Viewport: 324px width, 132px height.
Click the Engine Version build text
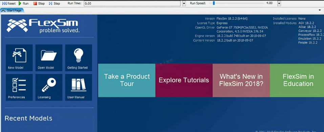click(241, 36)
